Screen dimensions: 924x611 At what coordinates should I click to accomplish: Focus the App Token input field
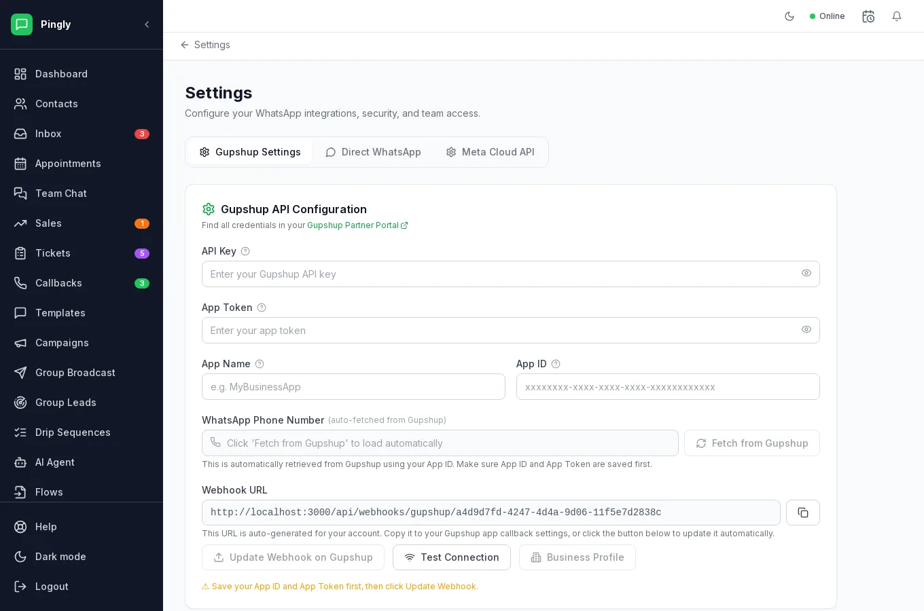pyautogui.click(x=511, y=331)
